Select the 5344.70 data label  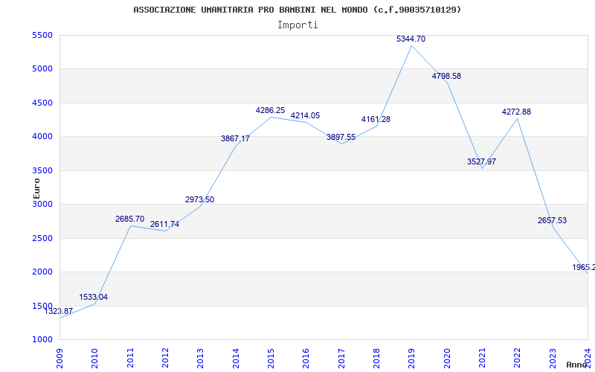pyautogui.click(x=411, y=39)
